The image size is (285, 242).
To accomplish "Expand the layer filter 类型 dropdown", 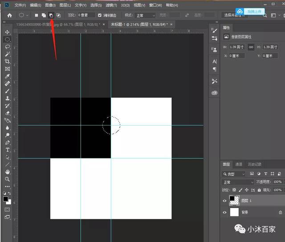I will (x=233, y=174).
